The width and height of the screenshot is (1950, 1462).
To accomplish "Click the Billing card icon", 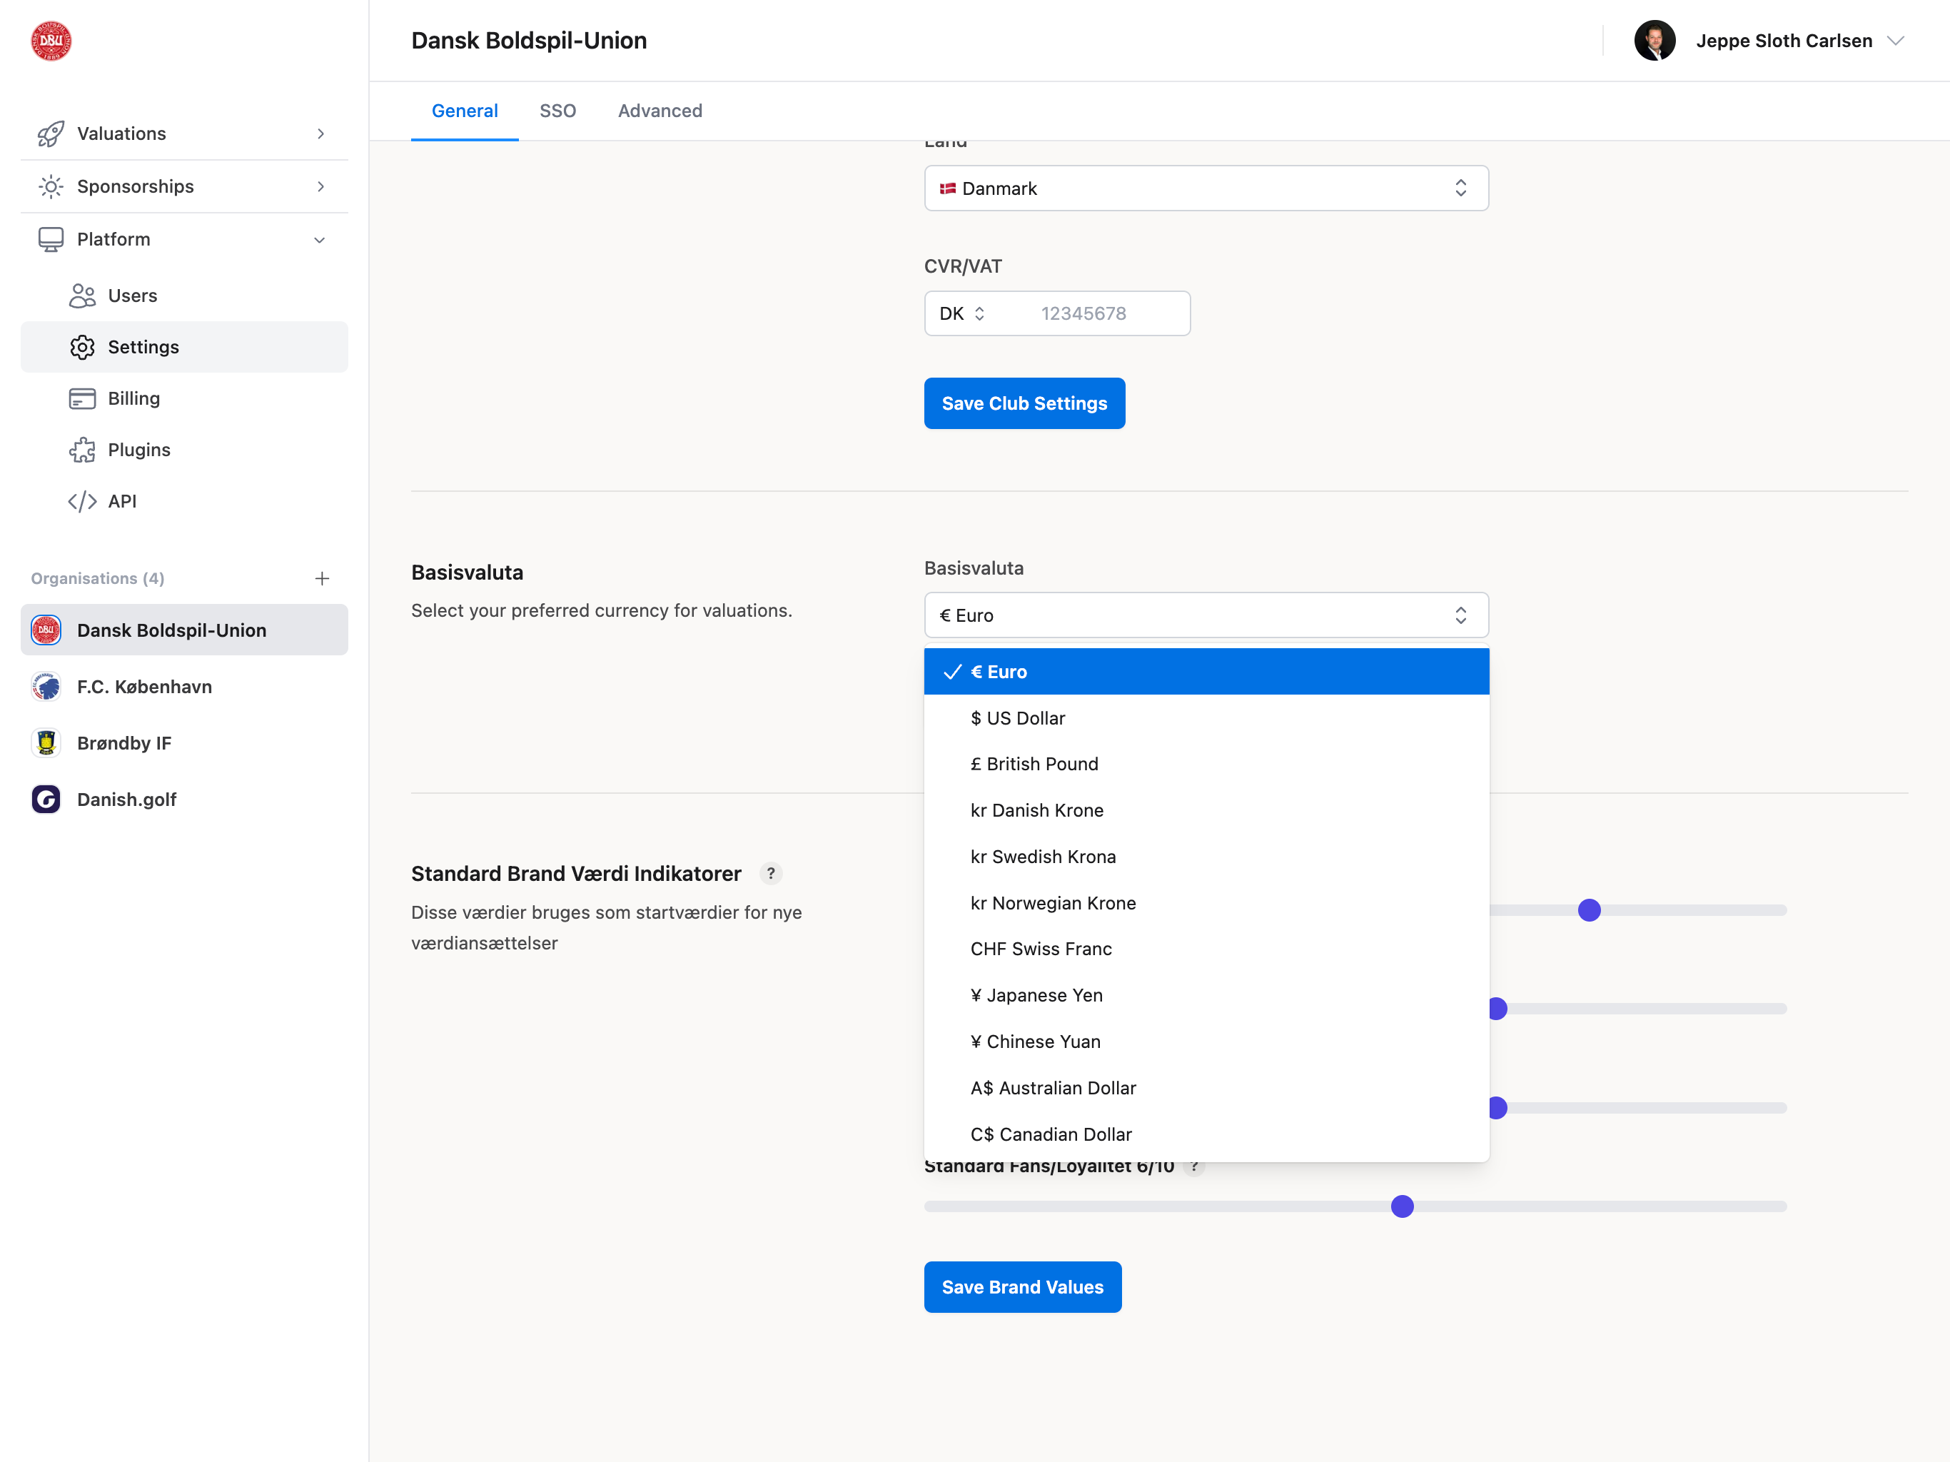I will [83, 398].
